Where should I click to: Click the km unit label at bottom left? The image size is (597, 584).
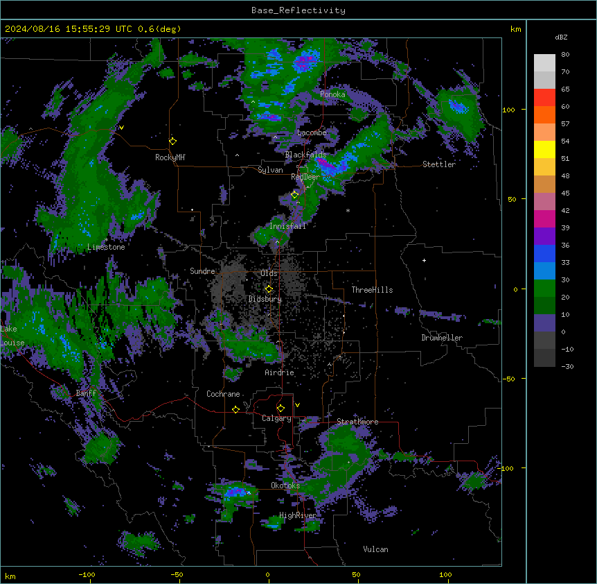[x=10, y=576]
